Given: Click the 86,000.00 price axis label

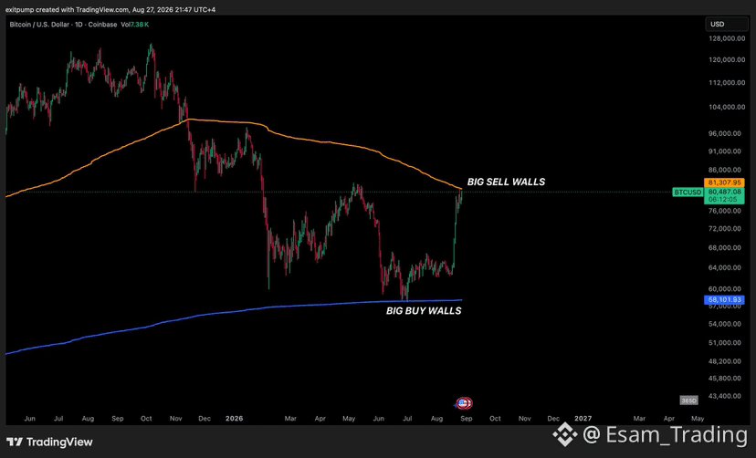Looking at the screenshot, I should 727,170.
